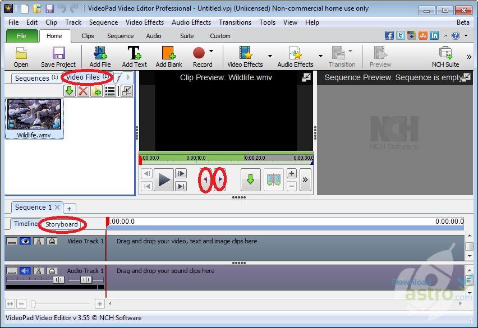This screenshot has width=478, height=328.
Task: Expand the Audio Effects dropdown arrow
Action: 320,56
